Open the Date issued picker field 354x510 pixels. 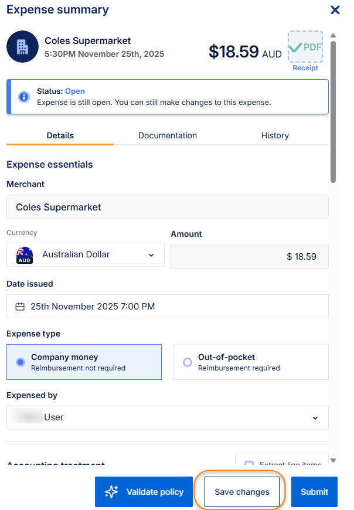tap(167, 307)
